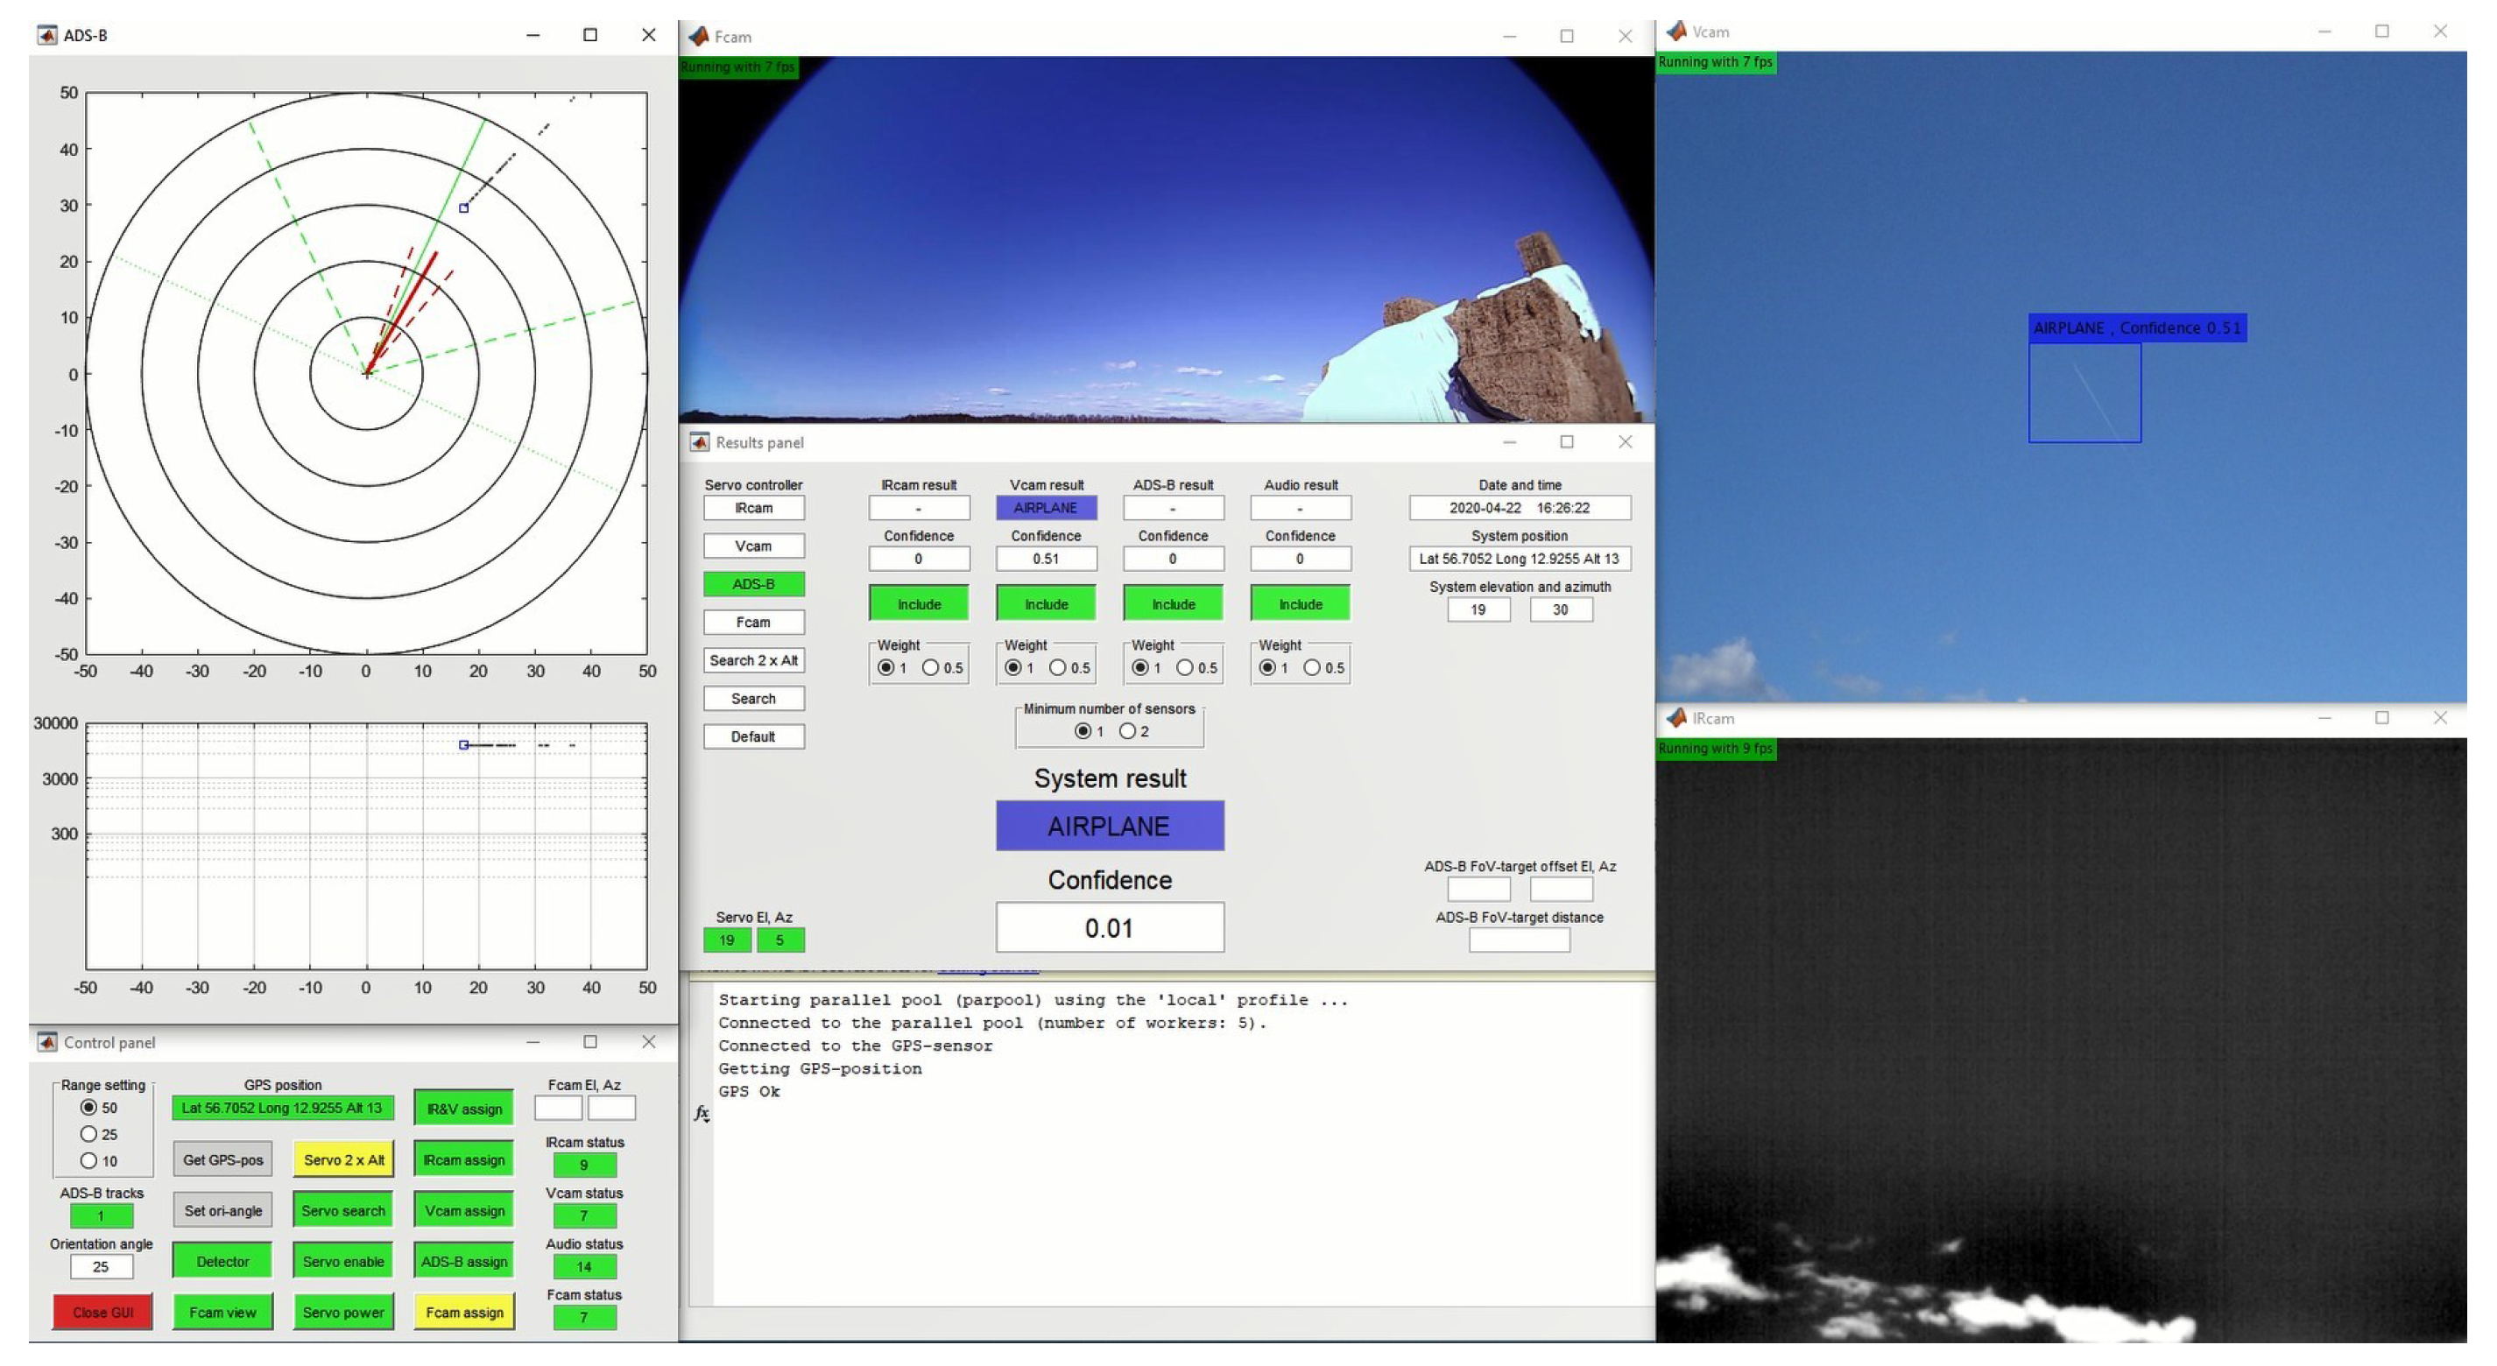Click the Results panel title bar icon
The image size is (2497, 1366).
(699, 443)
